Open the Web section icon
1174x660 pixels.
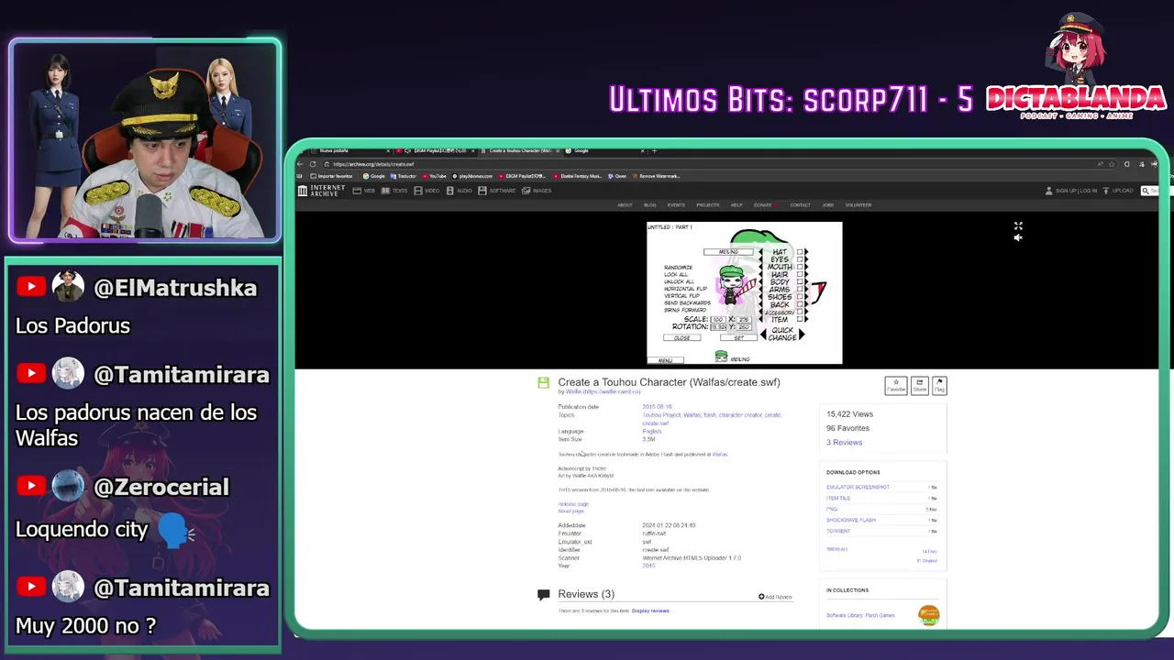pyautogui.click(x=357, y=191)
